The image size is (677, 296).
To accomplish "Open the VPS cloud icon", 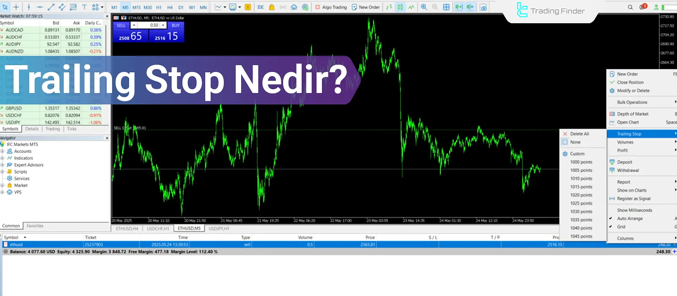I will click(x=294, y=7).
